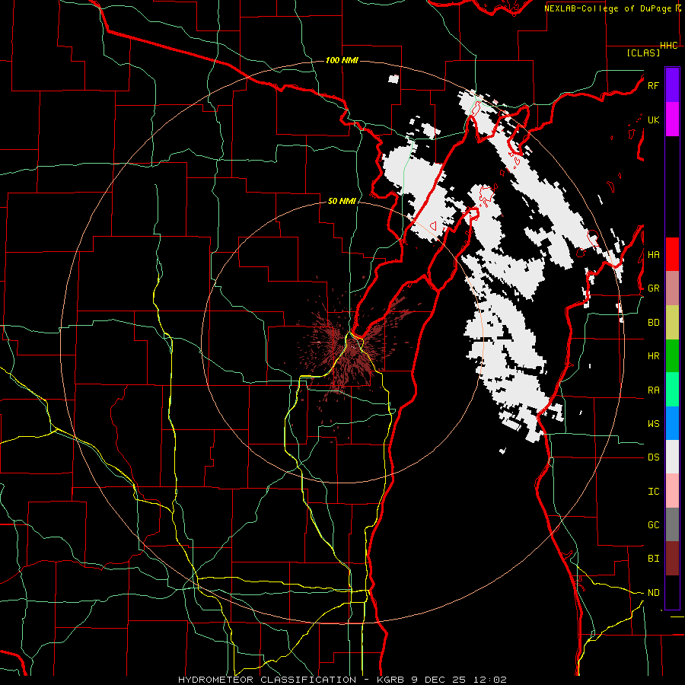Image resolution: width=685 pixels, height=685 pixels.
Task: Click the RA legend label
Action: [653, 390]
